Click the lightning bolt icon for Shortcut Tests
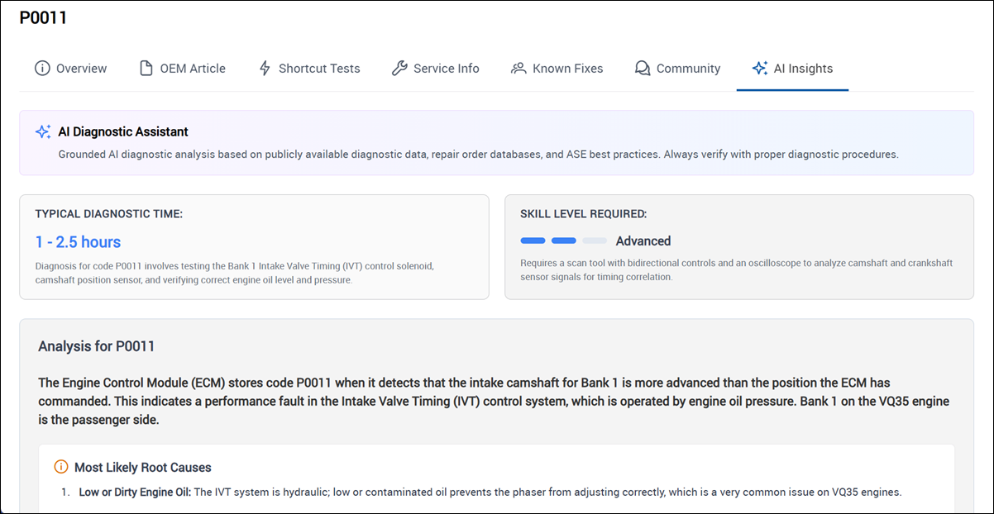This screenshot has height=514, width=994. coord(265,69)
